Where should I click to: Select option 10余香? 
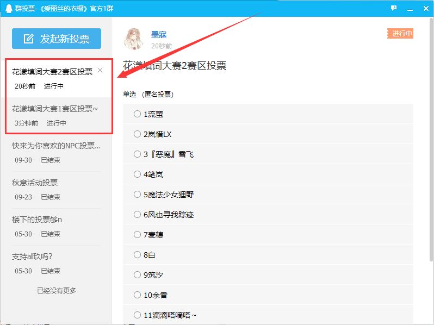click(268, 295)
